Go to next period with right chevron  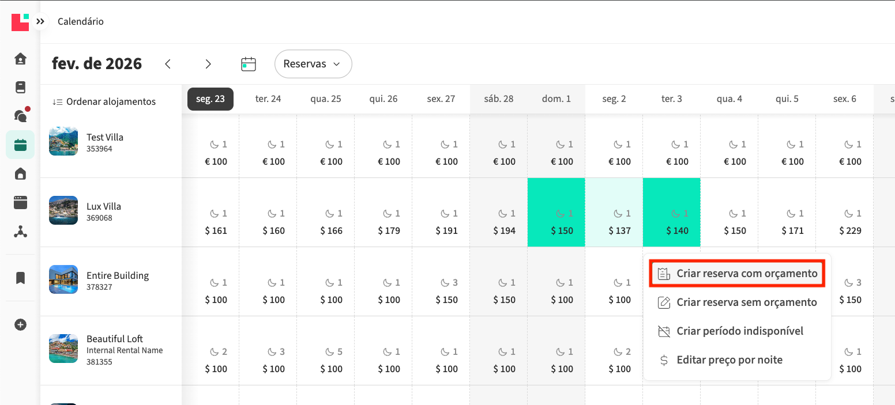click(x=208, y=64)
